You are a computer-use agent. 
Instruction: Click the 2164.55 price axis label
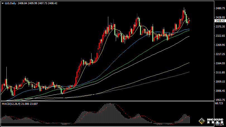tap(220, 63)
